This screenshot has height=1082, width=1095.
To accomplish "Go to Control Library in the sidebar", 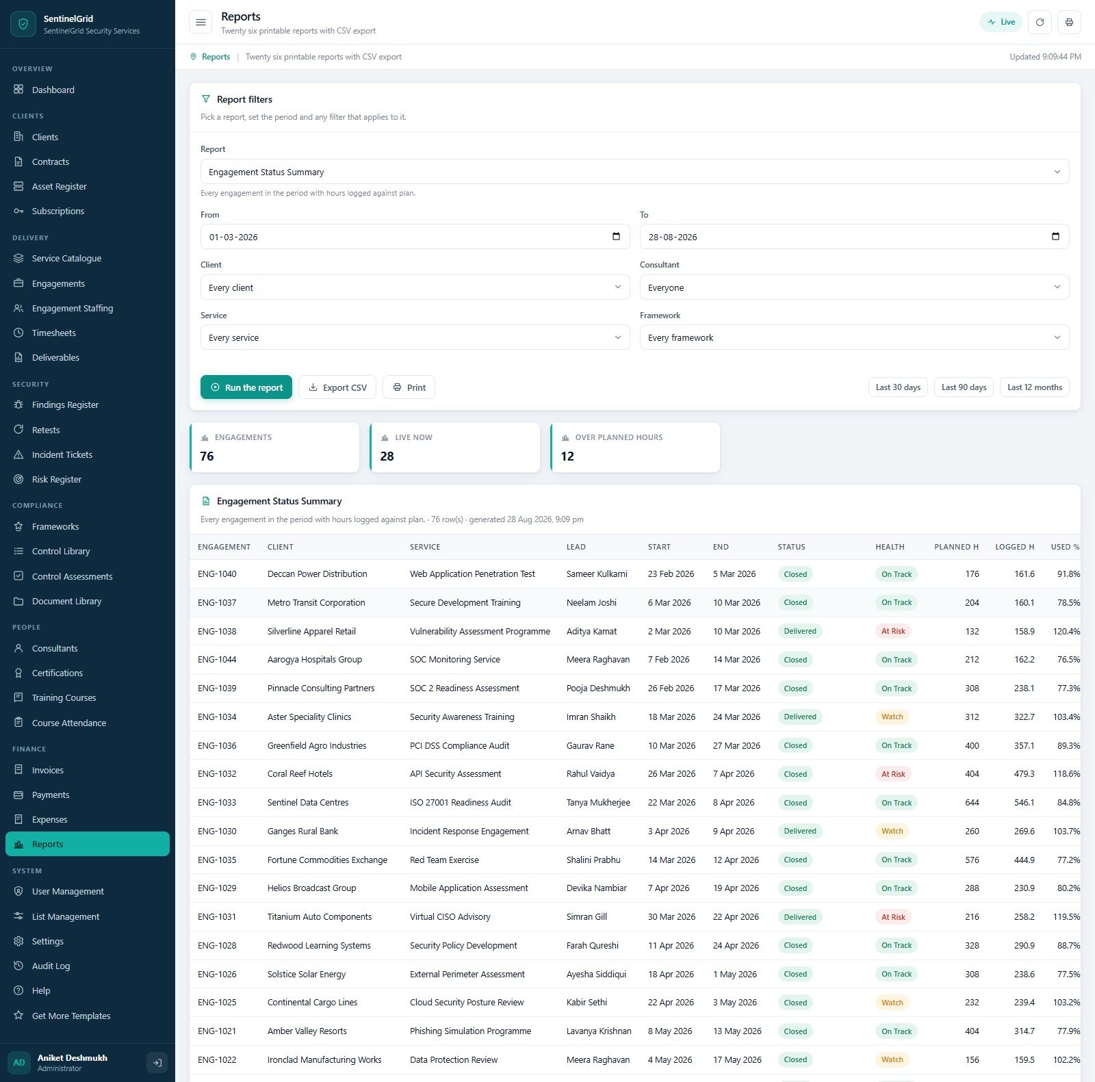I will point(88,551).
